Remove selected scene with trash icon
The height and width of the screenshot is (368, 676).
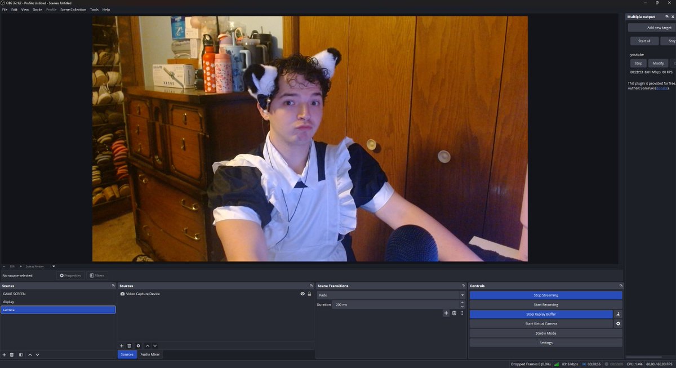point(12,355)
